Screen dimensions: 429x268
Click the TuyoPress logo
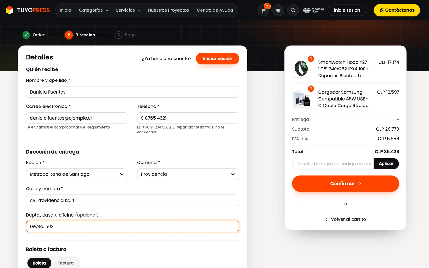click(28, 10)
